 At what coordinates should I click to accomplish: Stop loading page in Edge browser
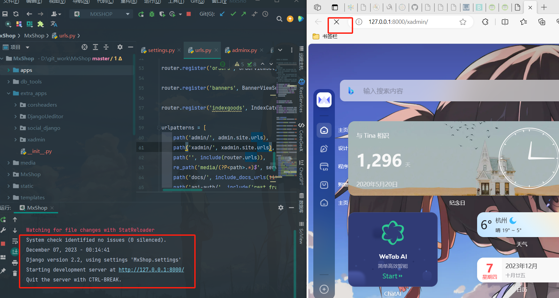pyautogui.click(x=337, y=22)
